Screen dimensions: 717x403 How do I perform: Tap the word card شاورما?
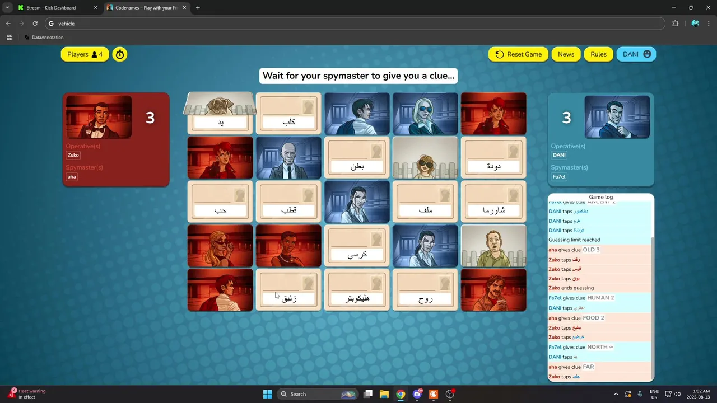[493, 202]
